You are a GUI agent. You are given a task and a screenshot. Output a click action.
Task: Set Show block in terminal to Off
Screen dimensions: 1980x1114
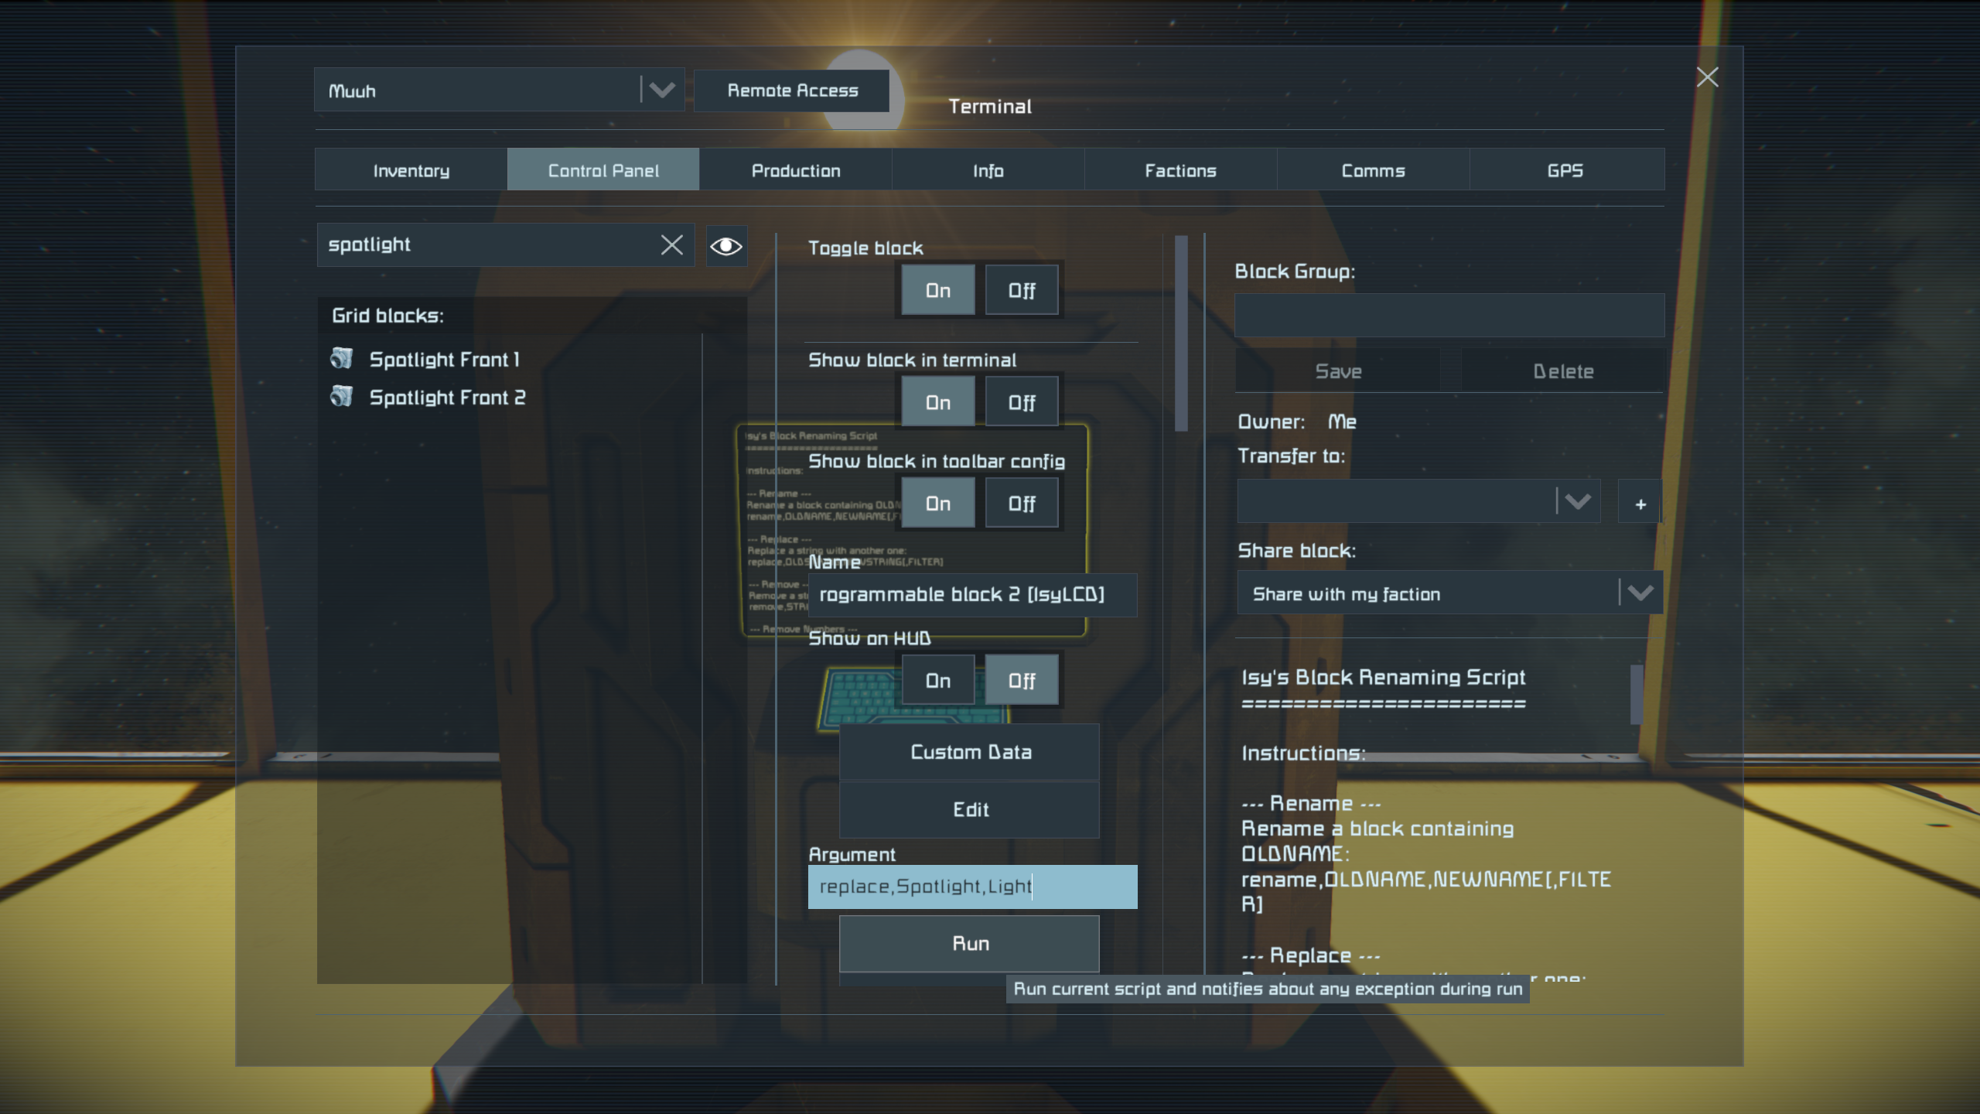1021,402
